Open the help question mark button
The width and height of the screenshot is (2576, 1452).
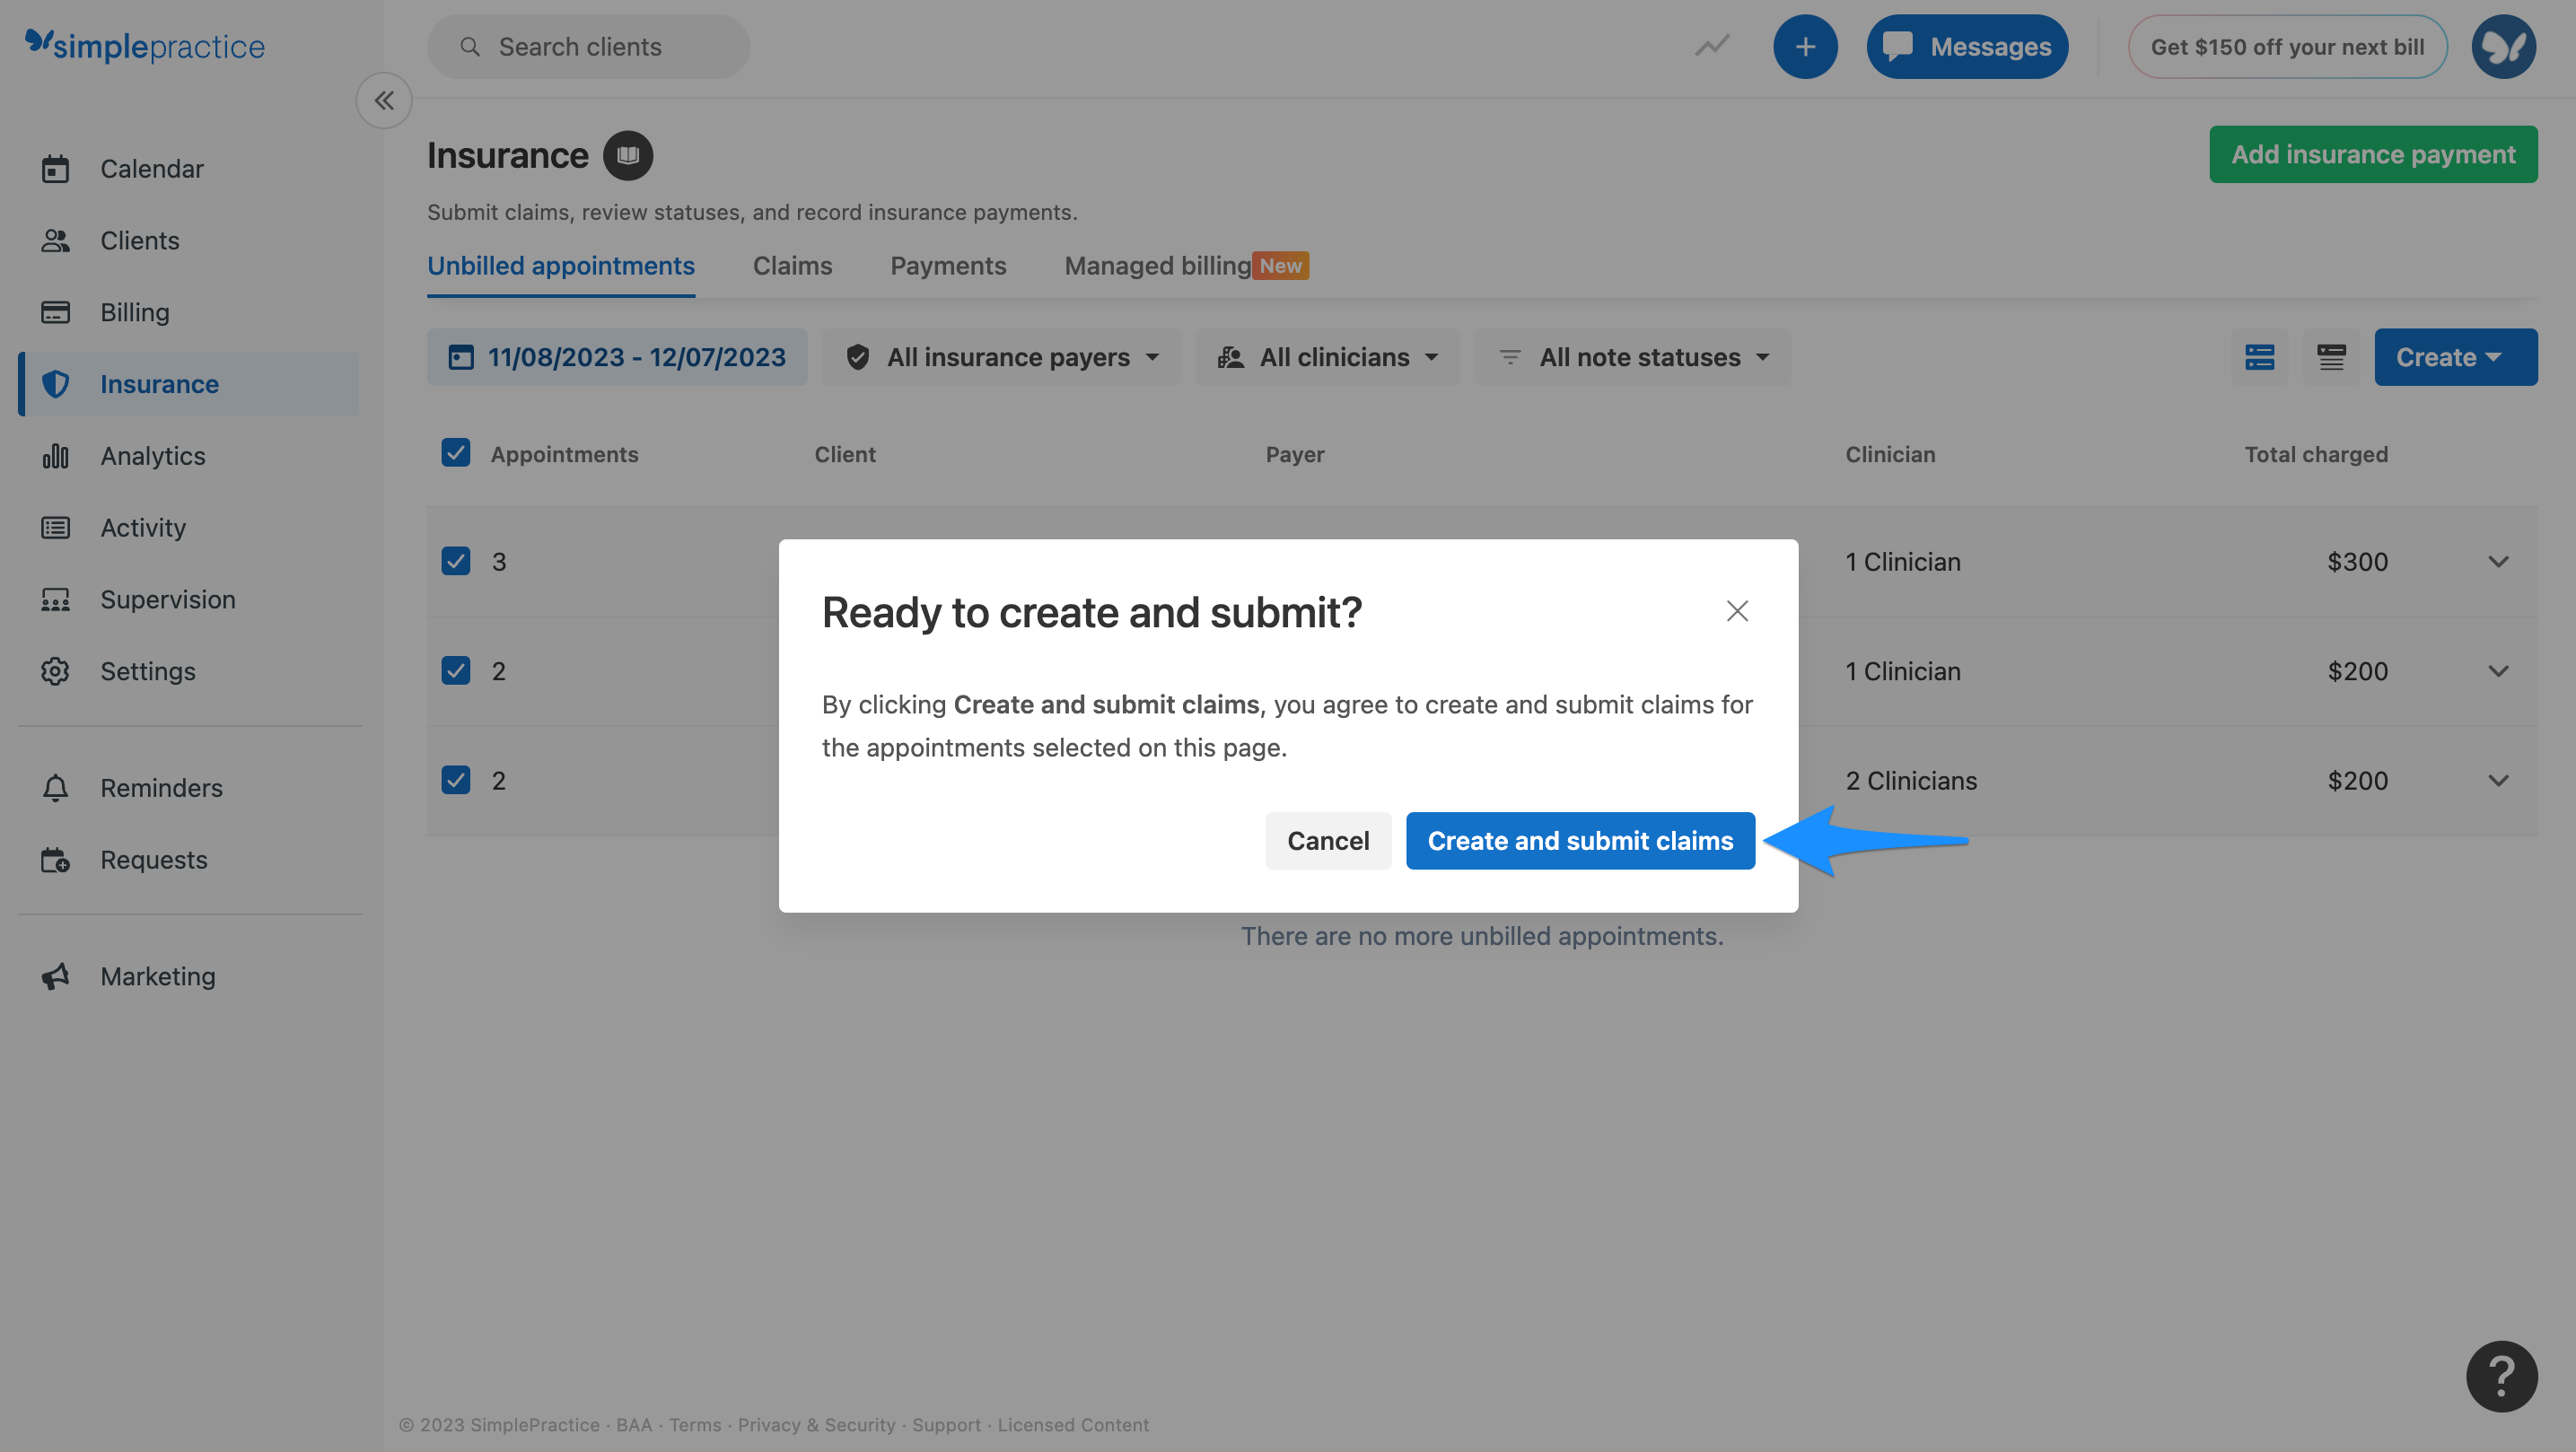point(2501,1376)
